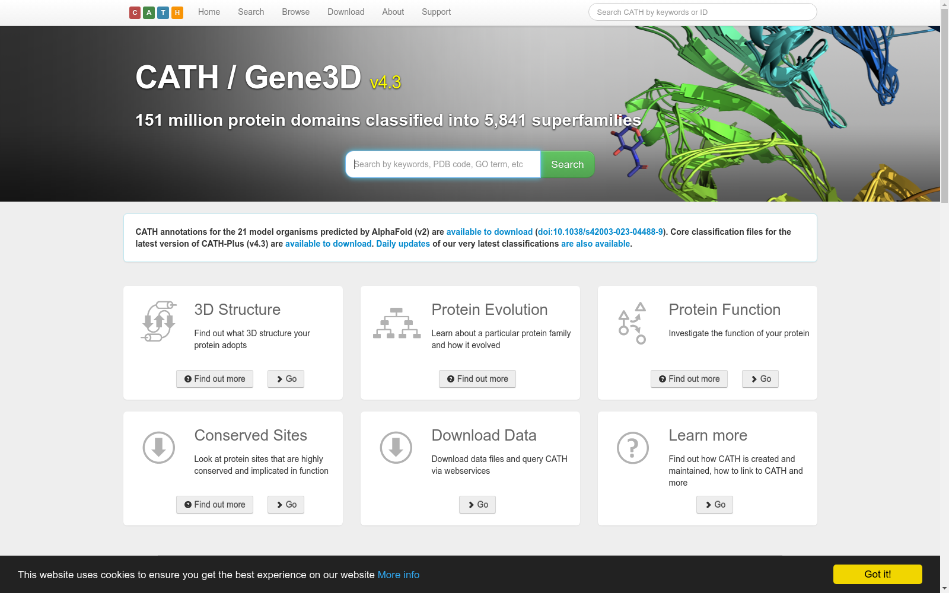Click the Learn more heading
Image resolution: width=949 pixels, height=593 pixels.
coord(708,435)
